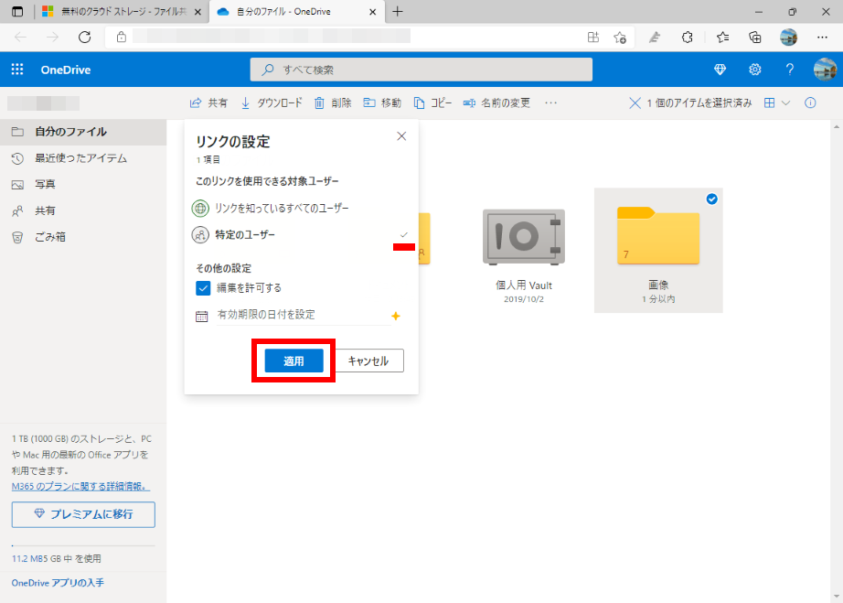843x603 pixels.
Task: Open the 画像 folder
Action: click(658, 251)
